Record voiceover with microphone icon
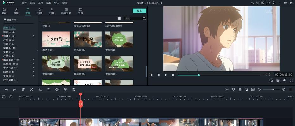This screenshot has height=126, width=295. (240, 89)
